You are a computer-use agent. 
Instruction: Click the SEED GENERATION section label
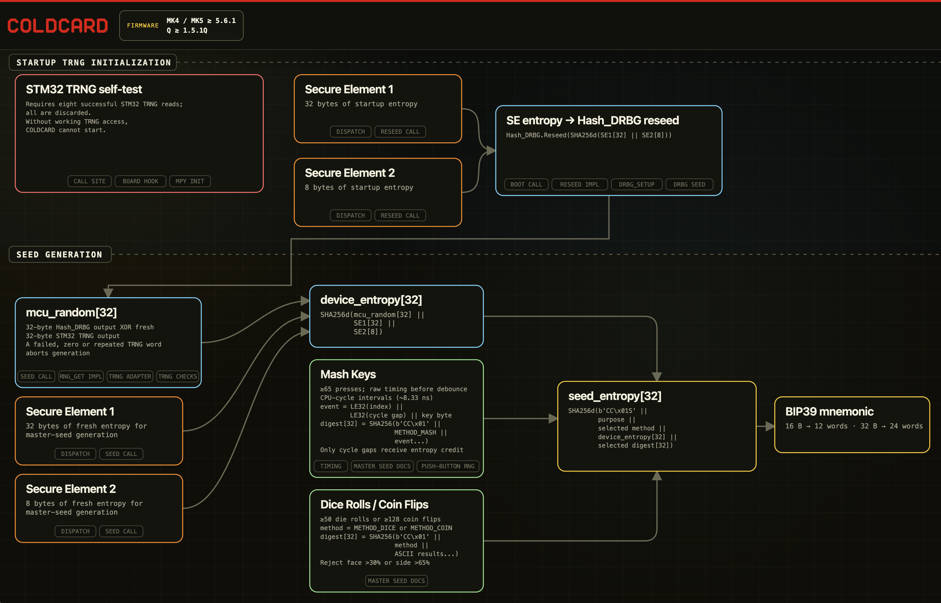click(x=60, y=255)
